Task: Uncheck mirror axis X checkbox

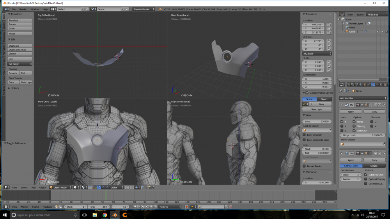Action: pyautogui.click(x=342, y=122)
